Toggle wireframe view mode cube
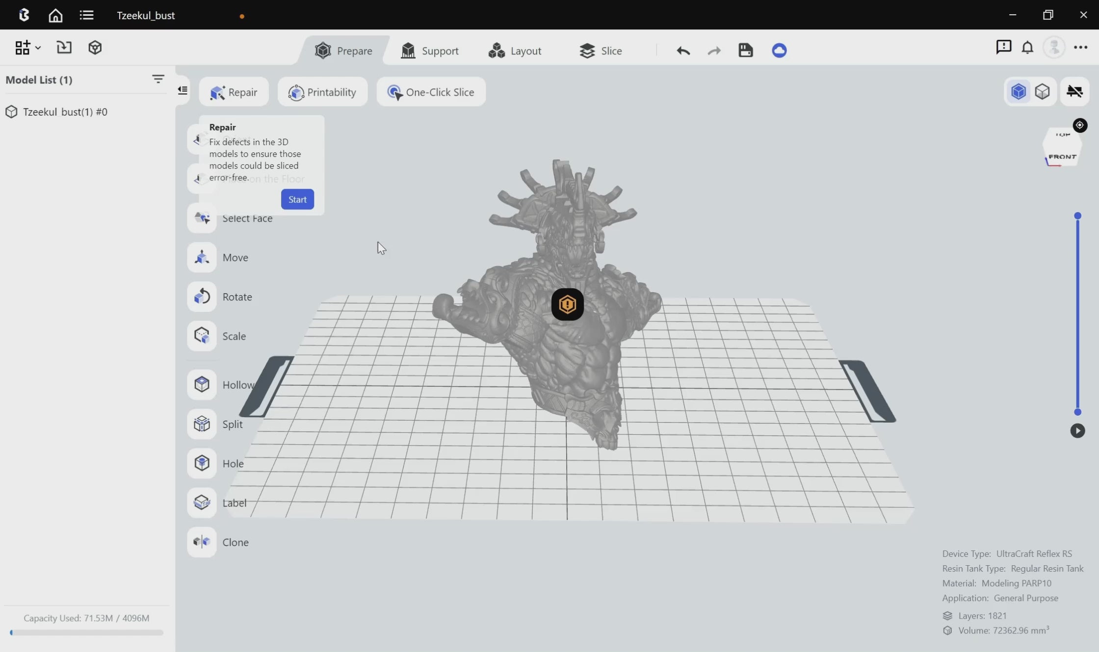Screen dimensions: 1099x652 pos(1042,92)
